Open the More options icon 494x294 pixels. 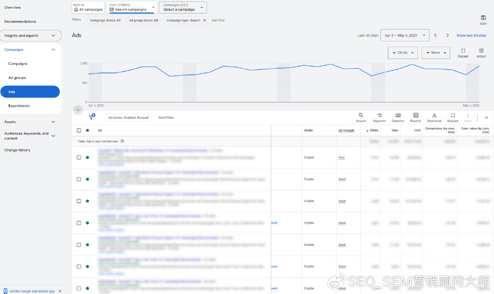[468, 117]
